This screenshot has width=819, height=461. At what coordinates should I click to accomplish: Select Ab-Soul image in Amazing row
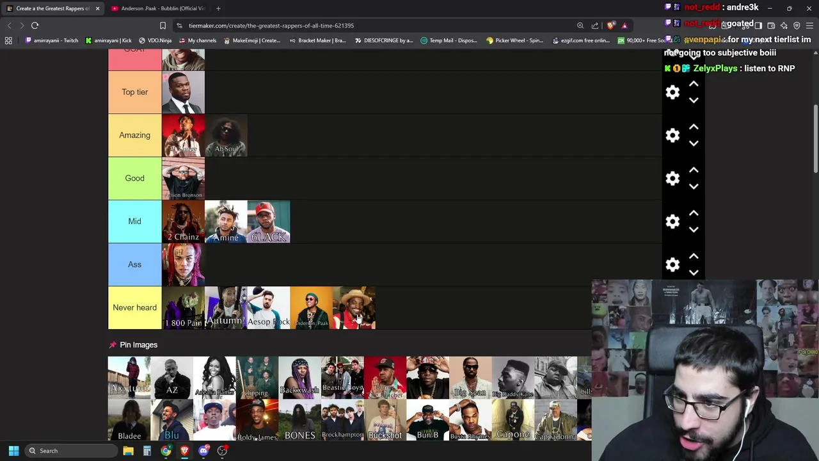pyautogui.click(x=226, y=135)
